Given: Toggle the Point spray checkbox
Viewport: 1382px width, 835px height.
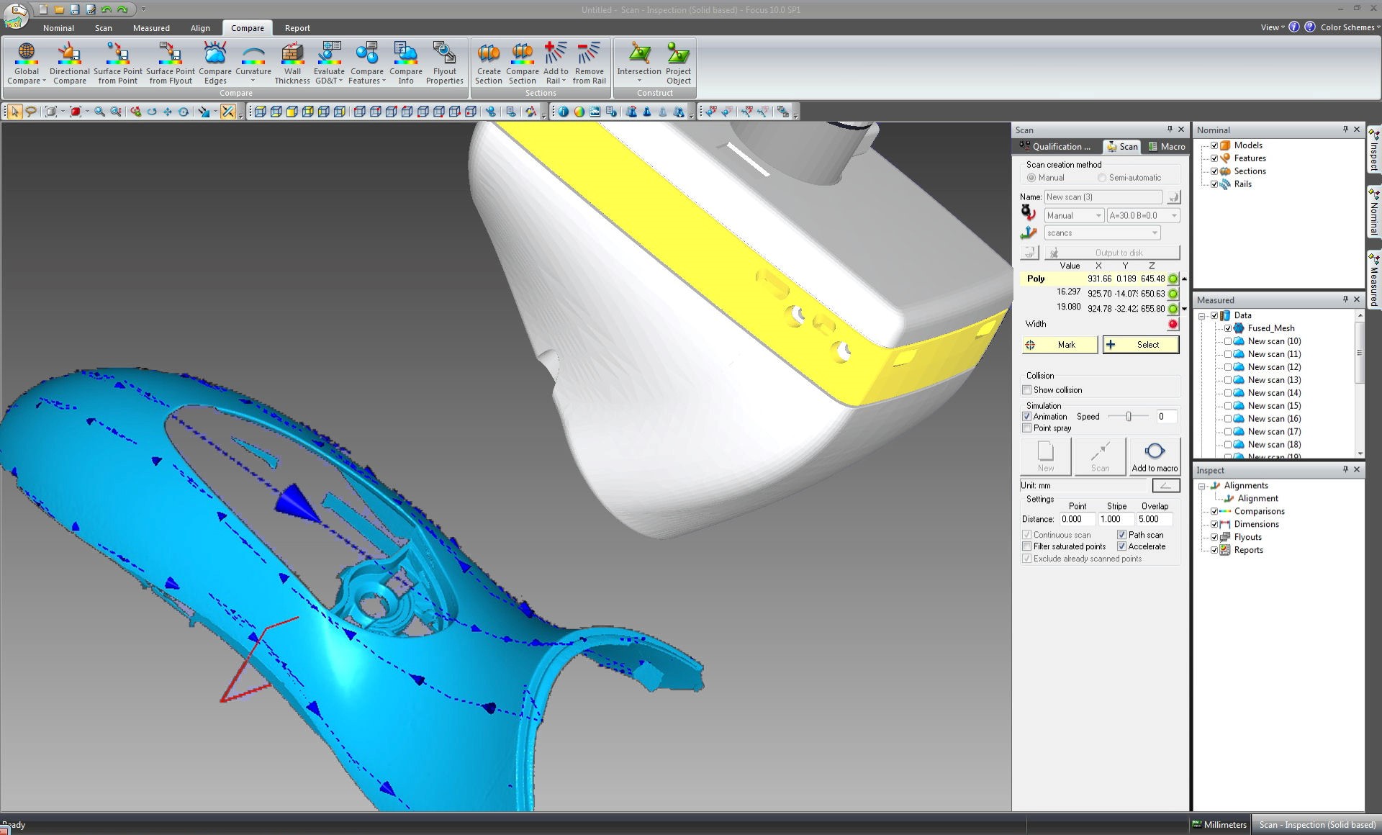Looking at the screenshot, I should click(1027, 428).
